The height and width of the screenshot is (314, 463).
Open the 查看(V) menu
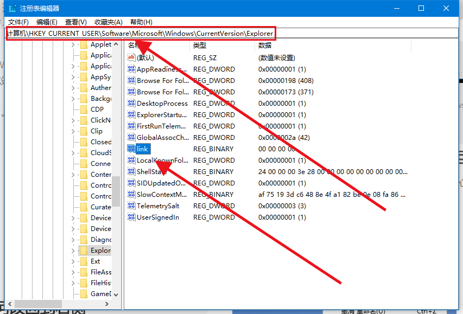(x=76, y=22)
